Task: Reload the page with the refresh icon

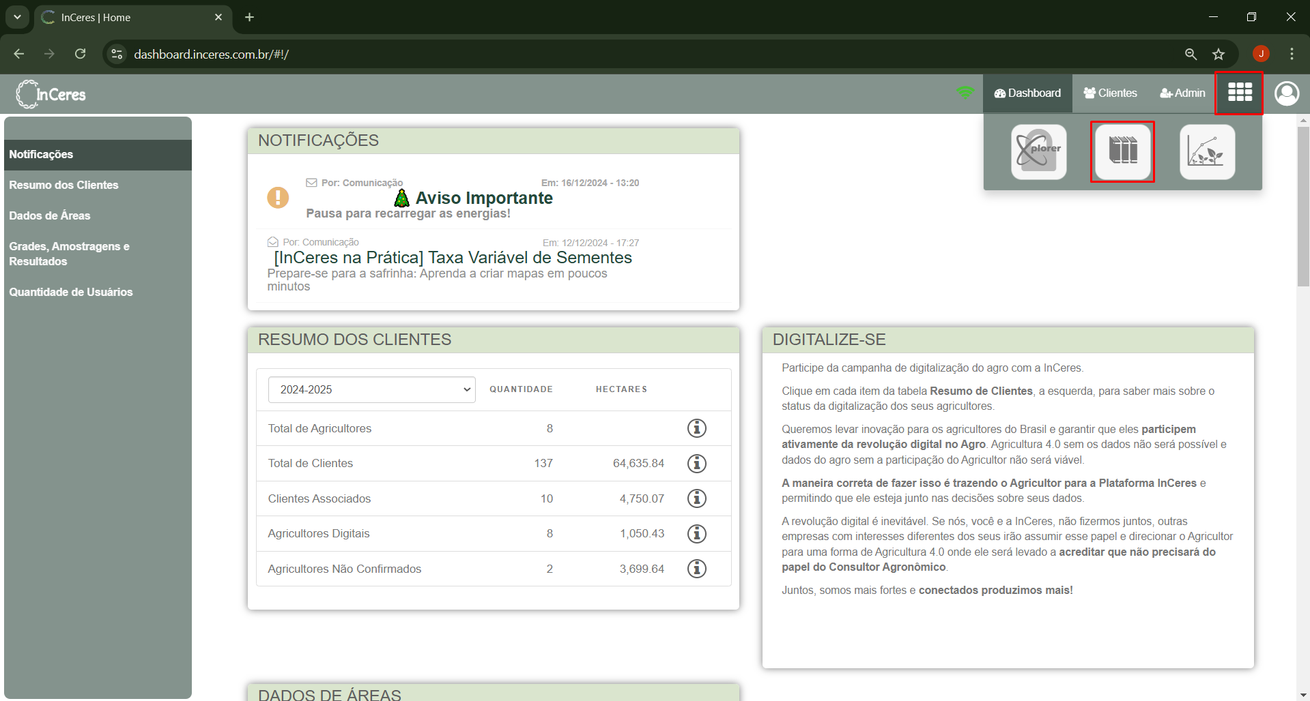Action: pyautogui.click(x=81, y=54)
